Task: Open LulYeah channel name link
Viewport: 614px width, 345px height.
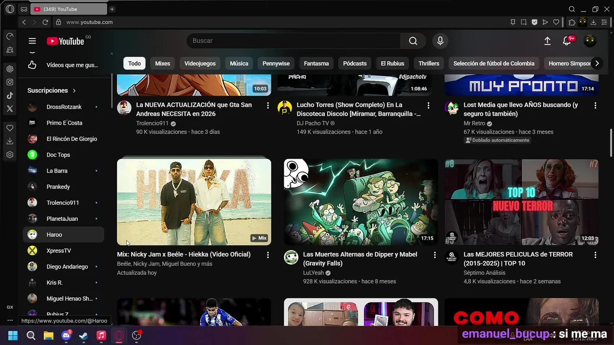Action: pos(313,273)
